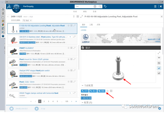Expand Toggle clamps vertical result details
This screenshot has width=164, height=113.
point(74,93)
